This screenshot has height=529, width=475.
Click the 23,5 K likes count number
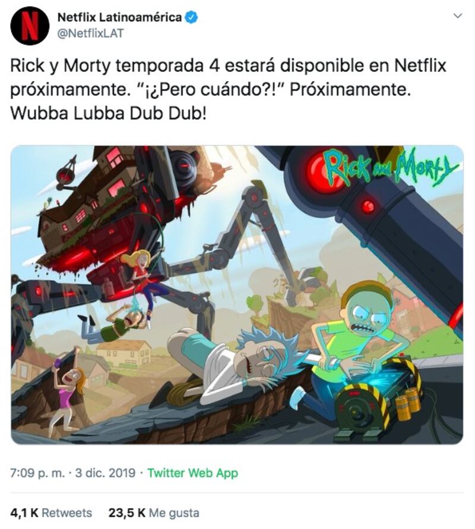pyautogui.click(x=126, y=513)
